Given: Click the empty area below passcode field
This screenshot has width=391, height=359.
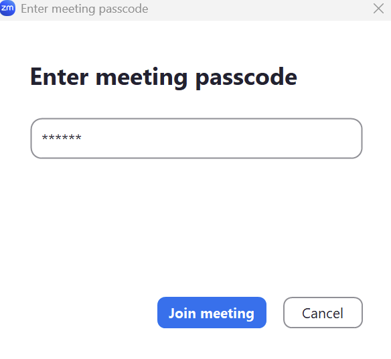Looking at the screenshot, I should click(x=196, y=224).
